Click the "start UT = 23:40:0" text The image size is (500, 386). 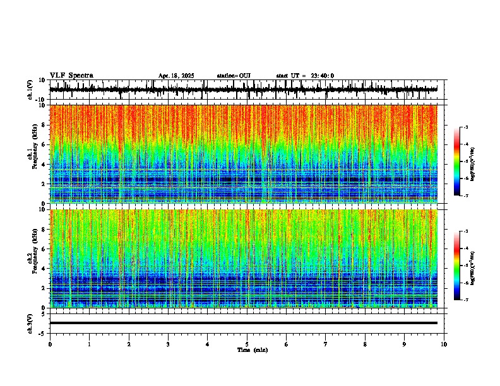click(x=305, y=76)
